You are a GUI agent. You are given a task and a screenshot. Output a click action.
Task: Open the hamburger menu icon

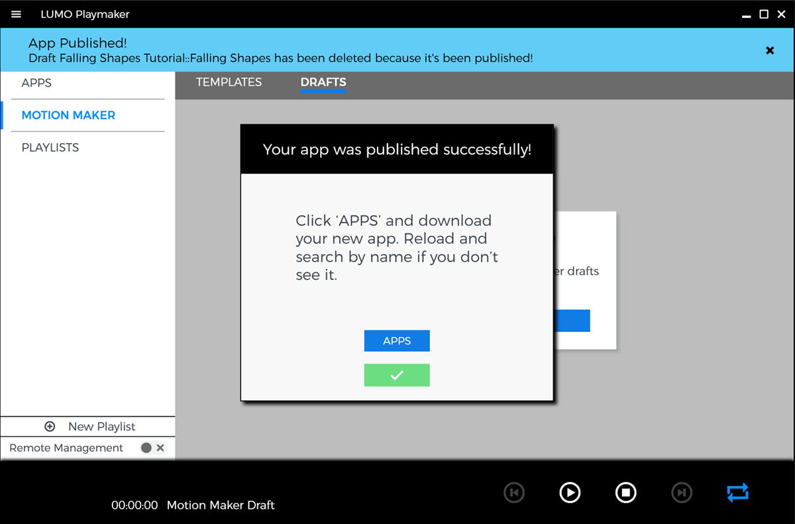pyautogui.click(x=17, y=15)
